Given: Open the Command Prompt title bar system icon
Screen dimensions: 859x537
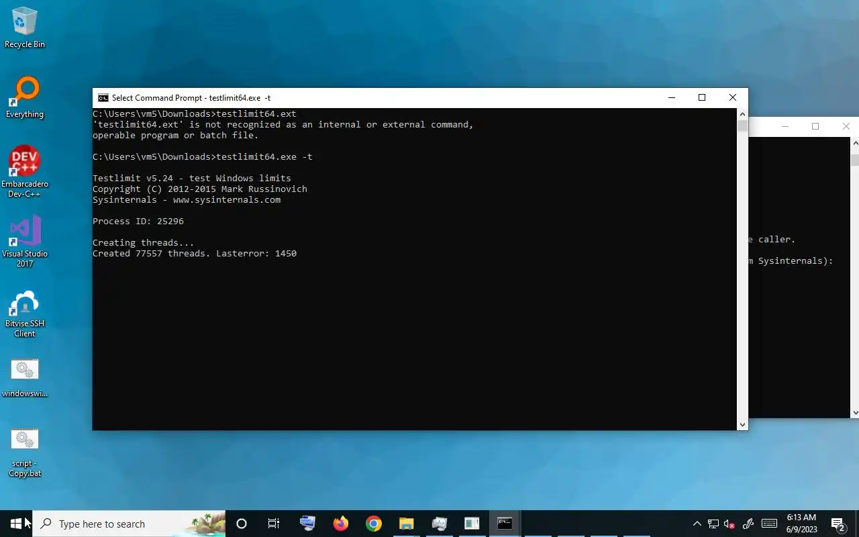Looking at the screenshot, I should coord(103,98).
